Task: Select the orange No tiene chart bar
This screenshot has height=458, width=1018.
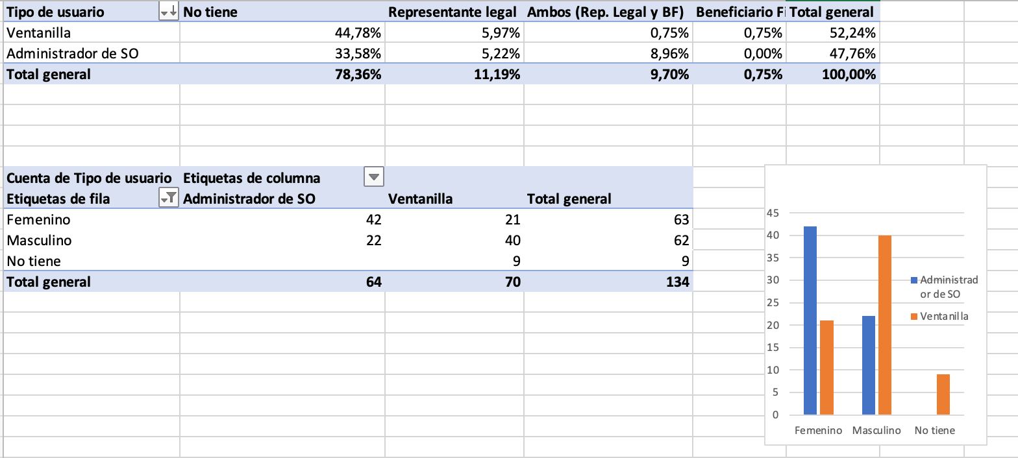Action: [943, 394]
